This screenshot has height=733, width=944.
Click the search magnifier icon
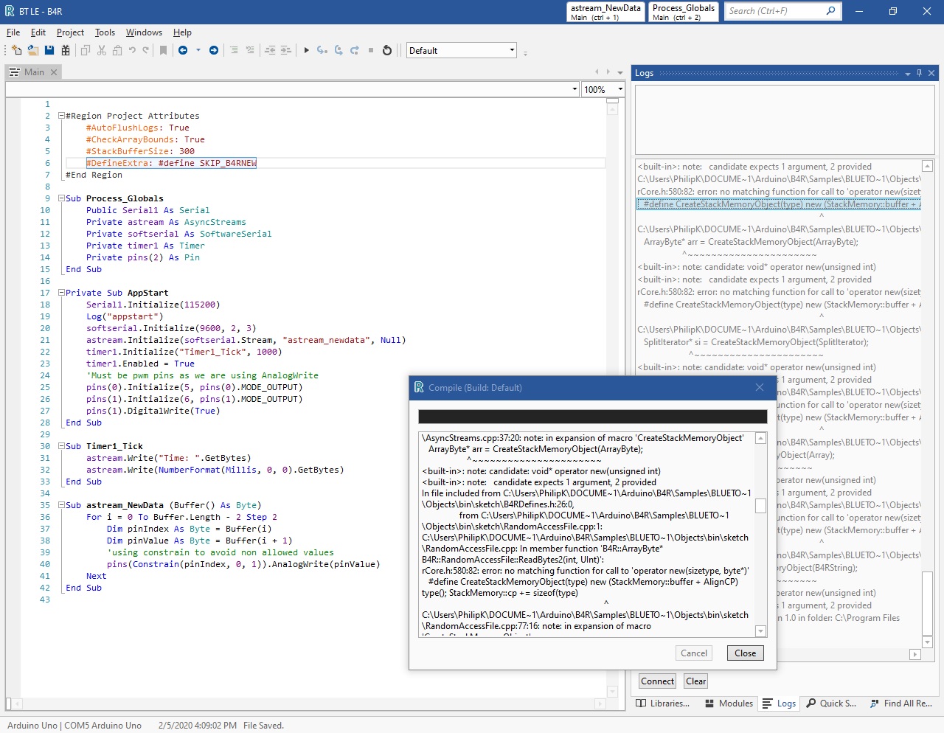[830, 11]
